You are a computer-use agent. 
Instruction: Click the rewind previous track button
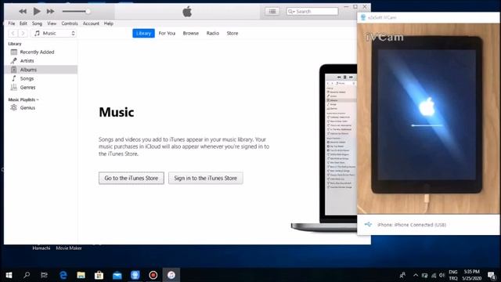(23, 12)
